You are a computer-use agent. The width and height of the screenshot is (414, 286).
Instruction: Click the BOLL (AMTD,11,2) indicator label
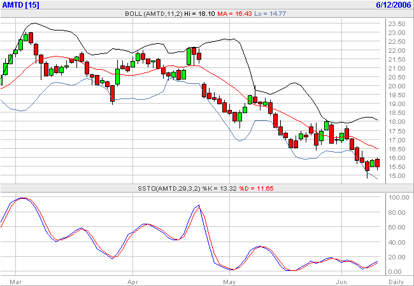point(153,14)
